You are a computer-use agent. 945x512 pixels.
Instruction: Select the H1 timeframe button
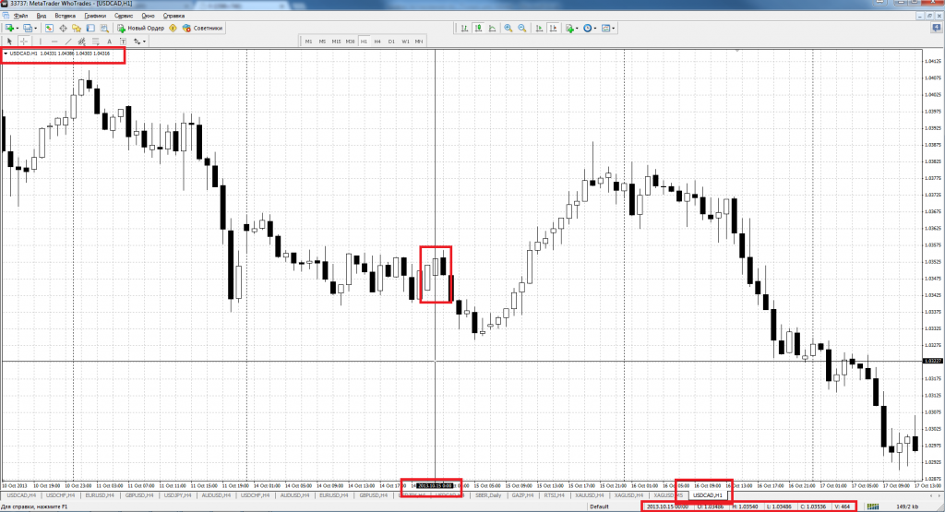coord(364,42)
